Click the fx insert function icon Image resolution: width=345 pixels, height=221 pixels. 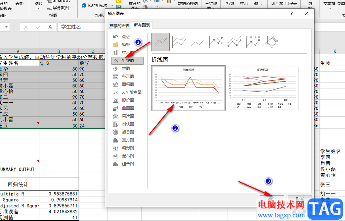coord(50,27)
